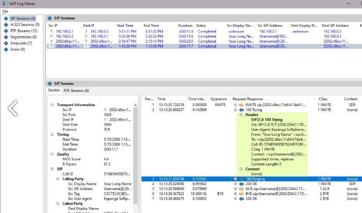The image size is (362, 213).
Task: Click orange arrow icon on INVITE packet
Action: pos(241,104)
